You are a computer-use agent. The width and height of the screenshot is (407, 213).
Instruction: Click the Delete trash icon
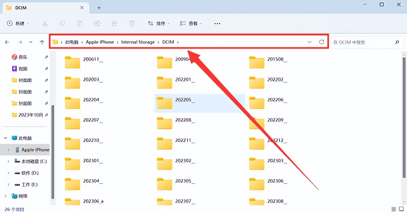click(x=132, y=24)
